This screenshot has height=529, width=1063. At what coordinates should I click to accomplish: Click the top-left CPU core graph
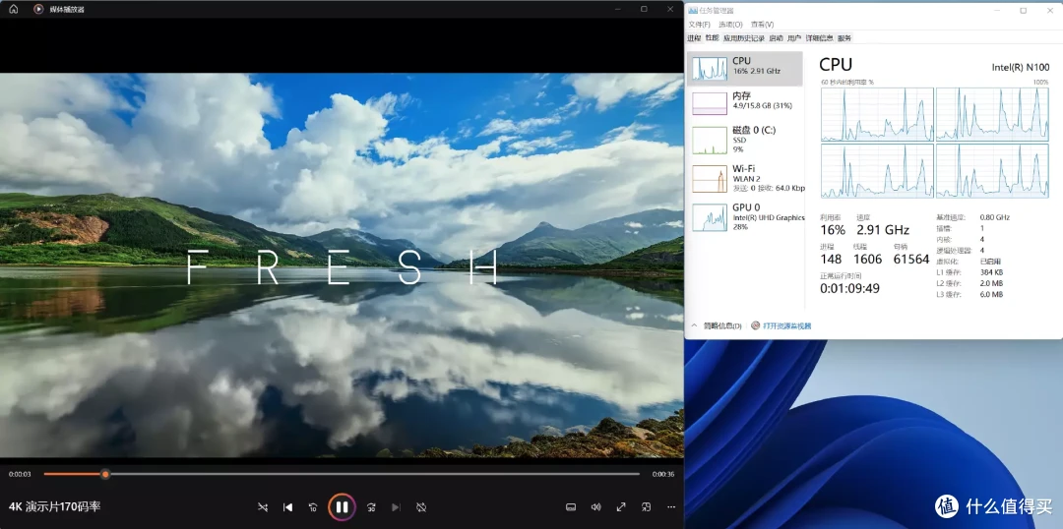tap(877, 114)
